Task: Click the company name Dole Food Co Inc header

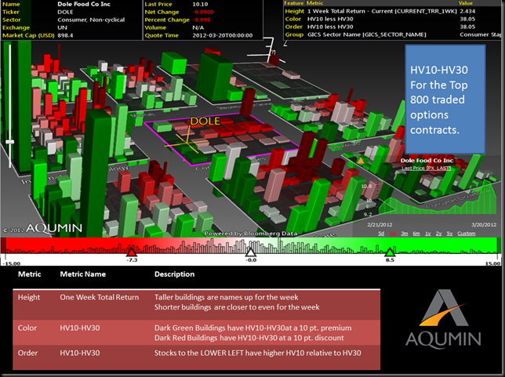Action: (x=84, y=4)
